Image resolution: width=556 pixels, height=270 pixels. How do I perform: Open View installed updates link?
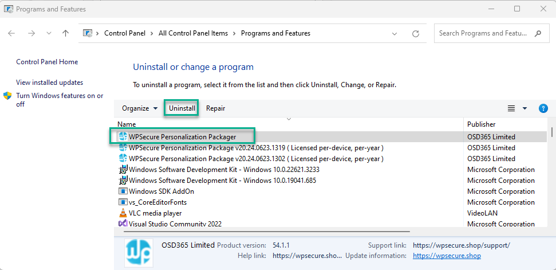[50, 83]
